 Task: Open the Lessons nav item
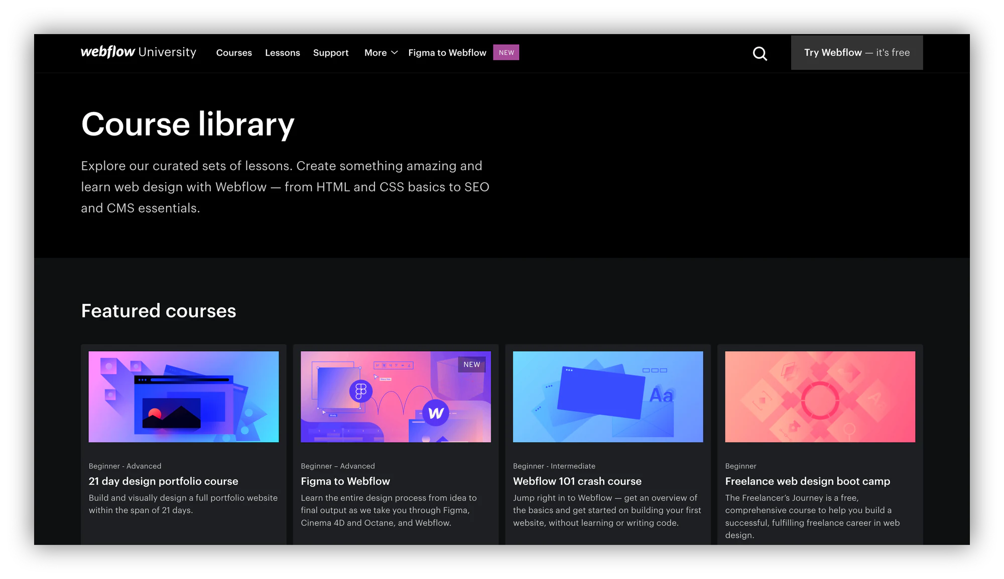coord(283,53)
